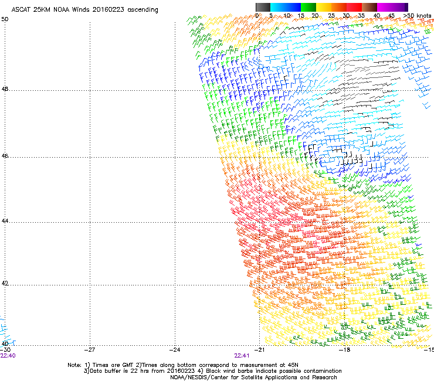The width and height of the screenshot is (434, 381).
Task: Select the green 15-20 knots color bar segment
Action: 308,7
